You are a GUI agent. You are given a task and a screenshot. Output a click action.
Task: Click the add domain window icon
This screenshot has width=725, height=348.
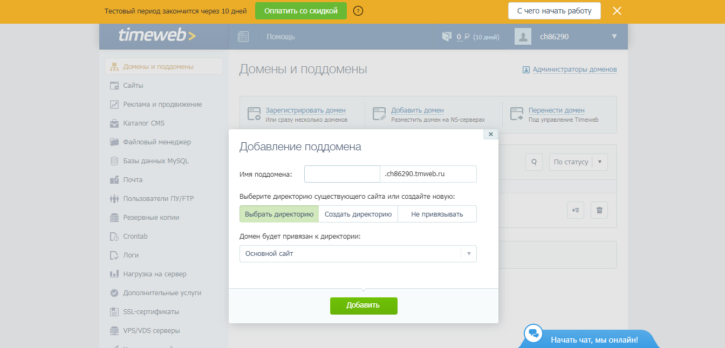(x=380, y=114)
